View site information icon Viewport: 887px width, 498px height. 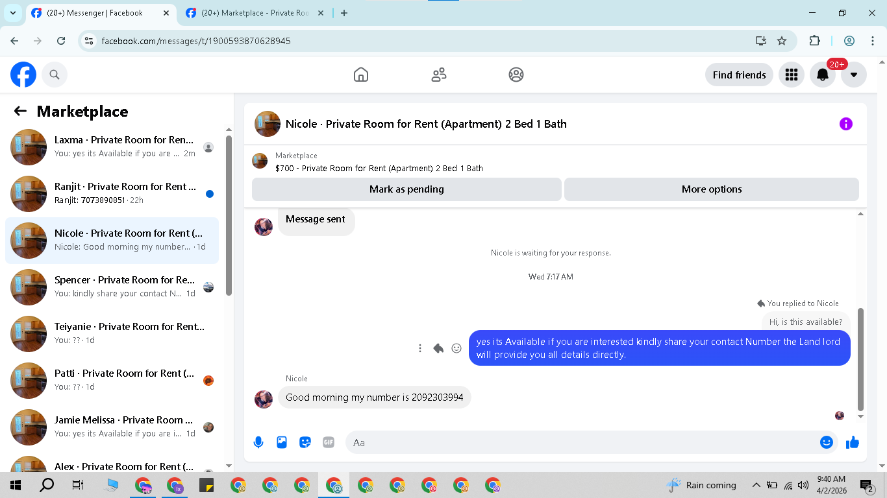click(90, 41)
